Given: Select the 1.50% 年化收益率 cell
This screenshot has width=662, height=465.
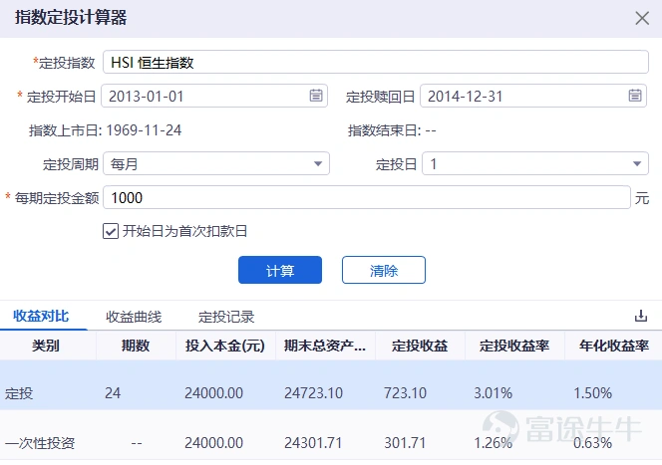Looking at the screenshot, I should (x=593, y=393).
